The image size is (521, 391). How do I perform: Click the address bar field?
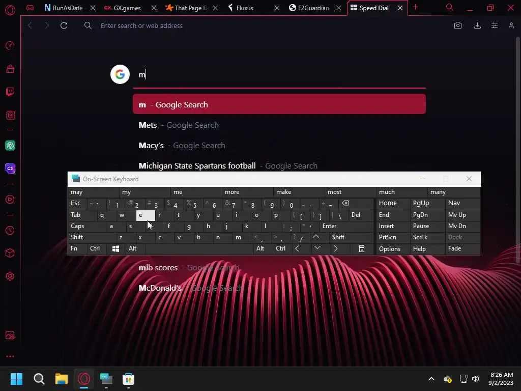(x=266, y=25)
